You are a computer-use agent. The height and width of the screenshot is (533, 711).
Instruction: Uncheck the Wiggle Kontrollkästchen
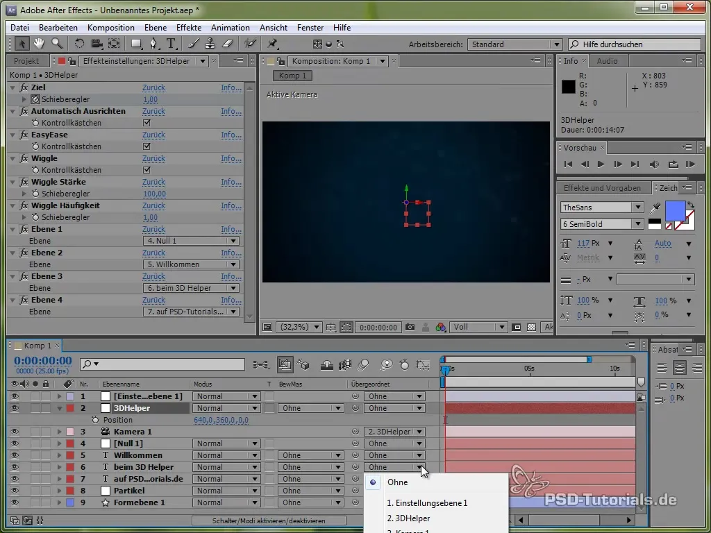tap(147, 170)
